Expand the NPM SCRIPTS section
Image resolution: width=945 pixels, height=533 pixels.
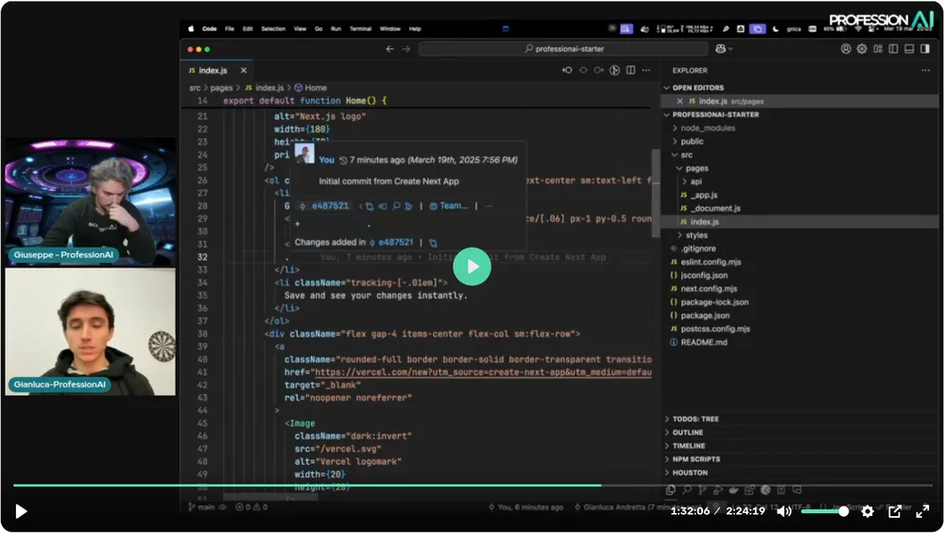pos(696,459)
